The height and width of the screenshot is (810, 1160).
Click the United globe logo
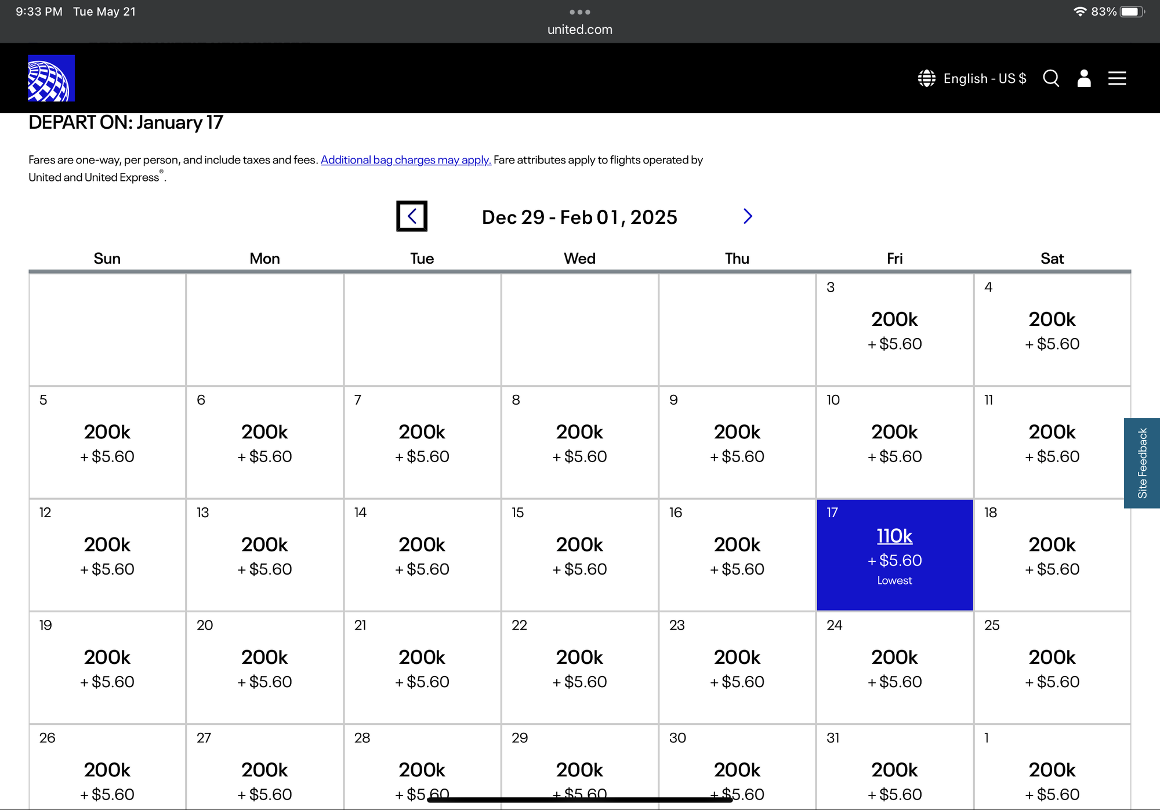pyautogui.click(x=51, y=78)
